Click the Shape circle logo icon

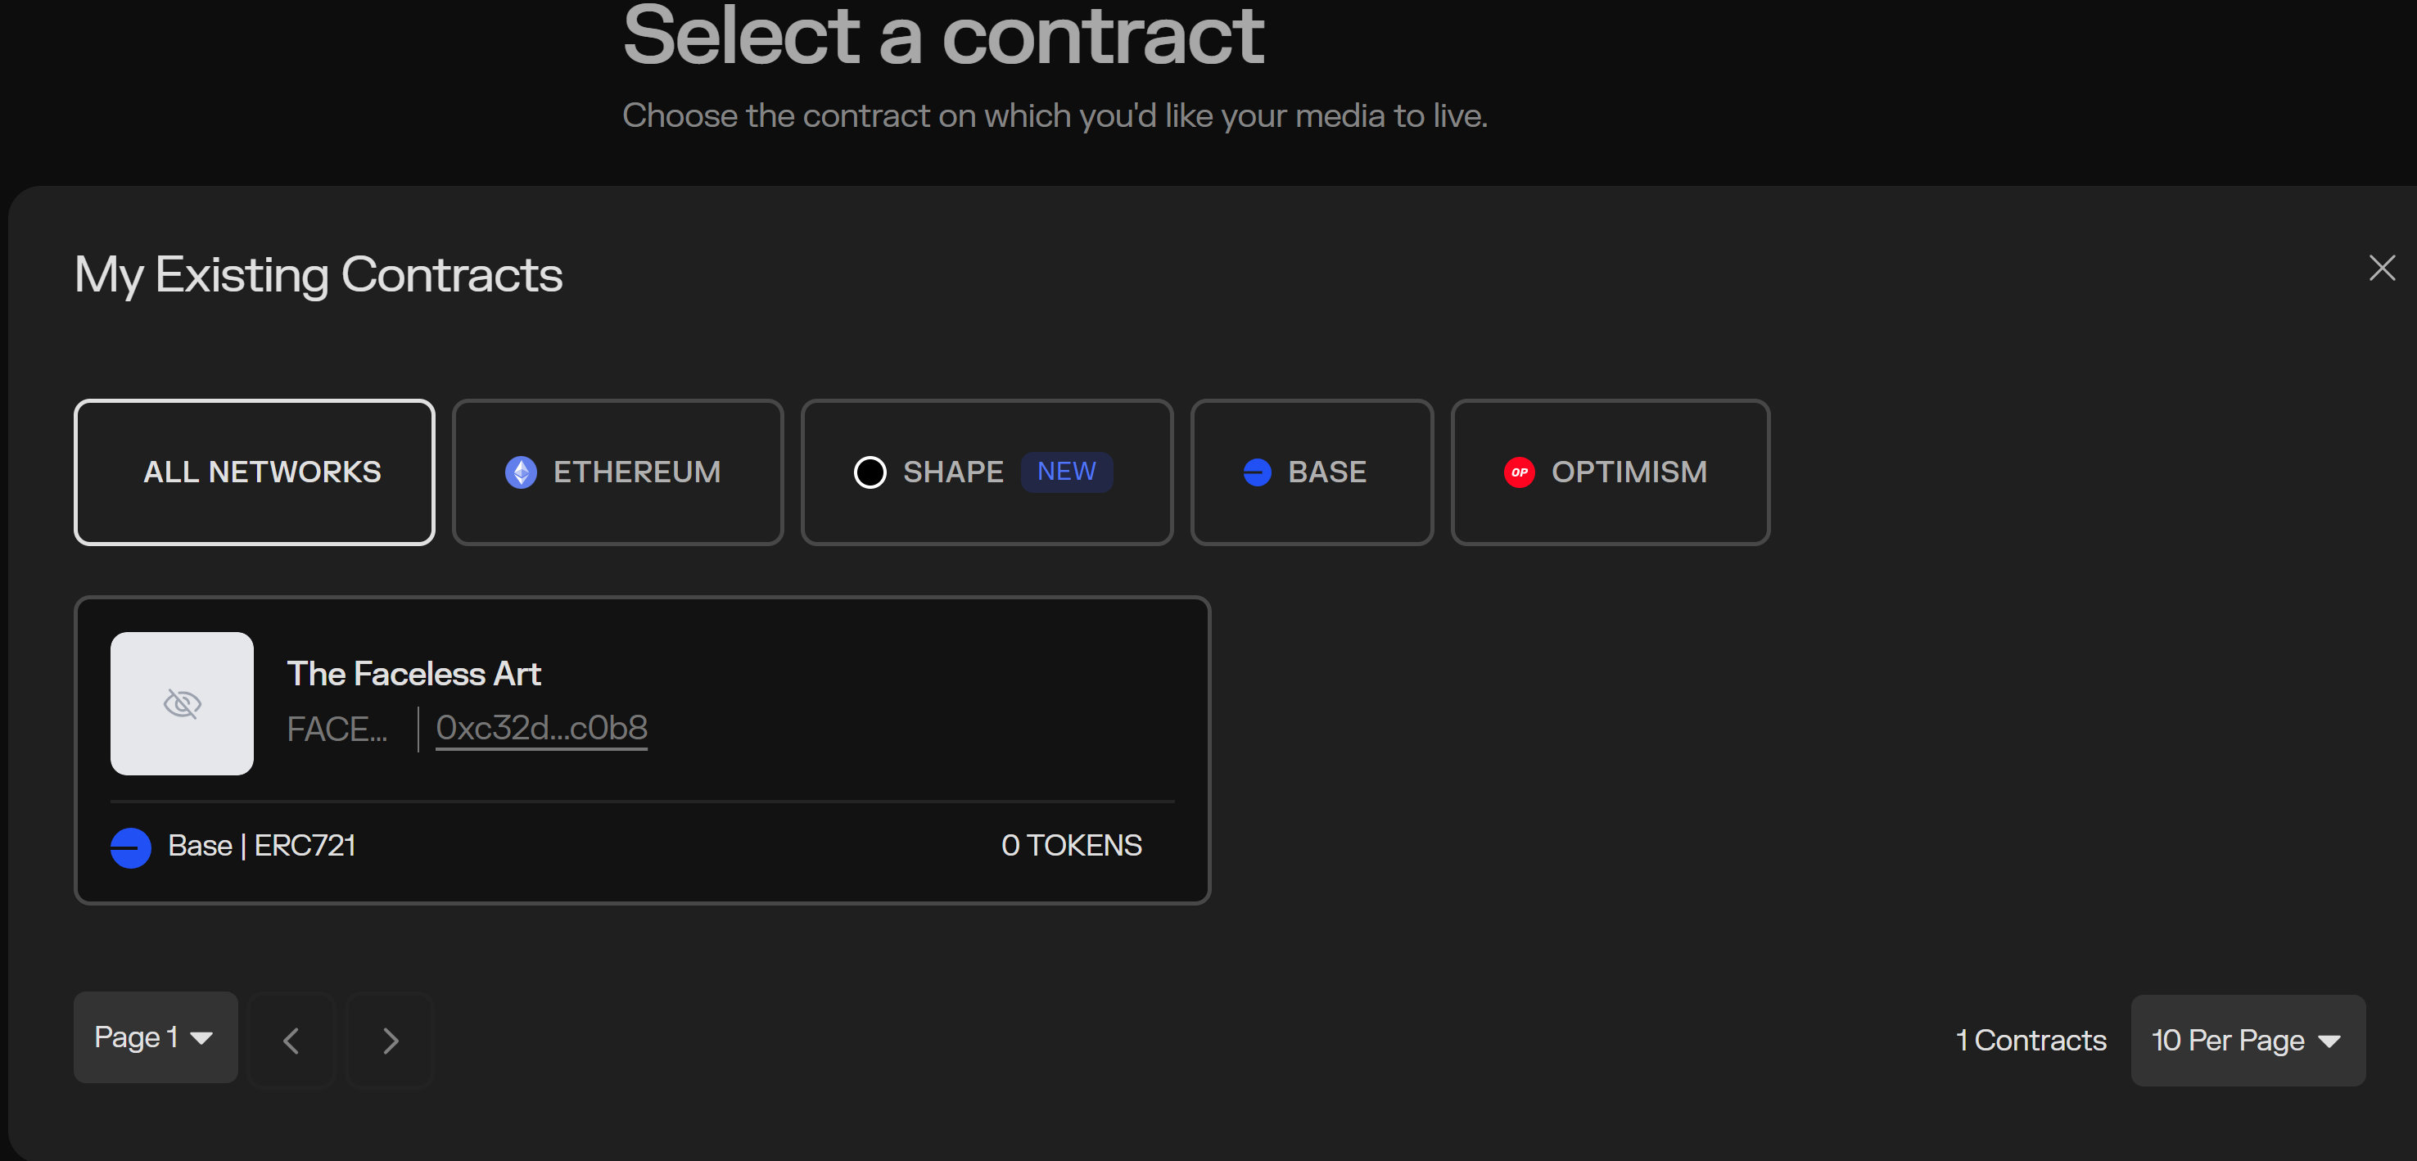pos(870,472)
